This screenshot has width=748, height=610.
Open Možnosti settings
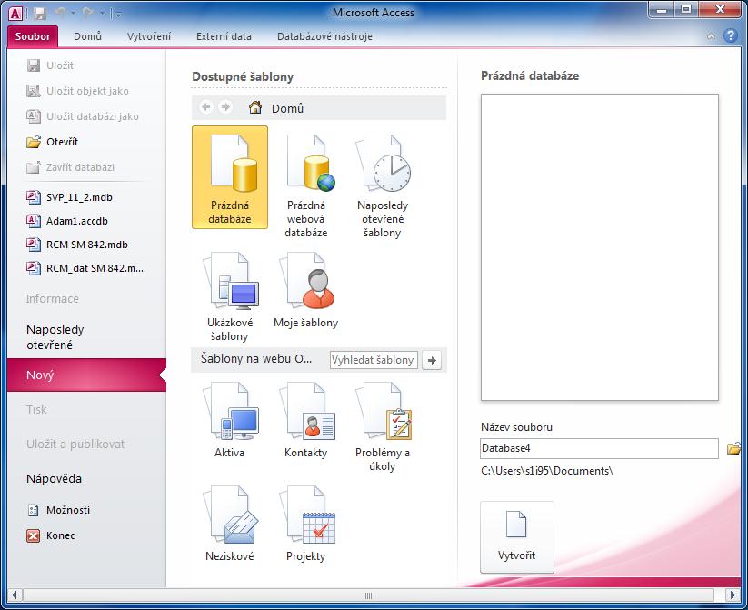[59, 510]
